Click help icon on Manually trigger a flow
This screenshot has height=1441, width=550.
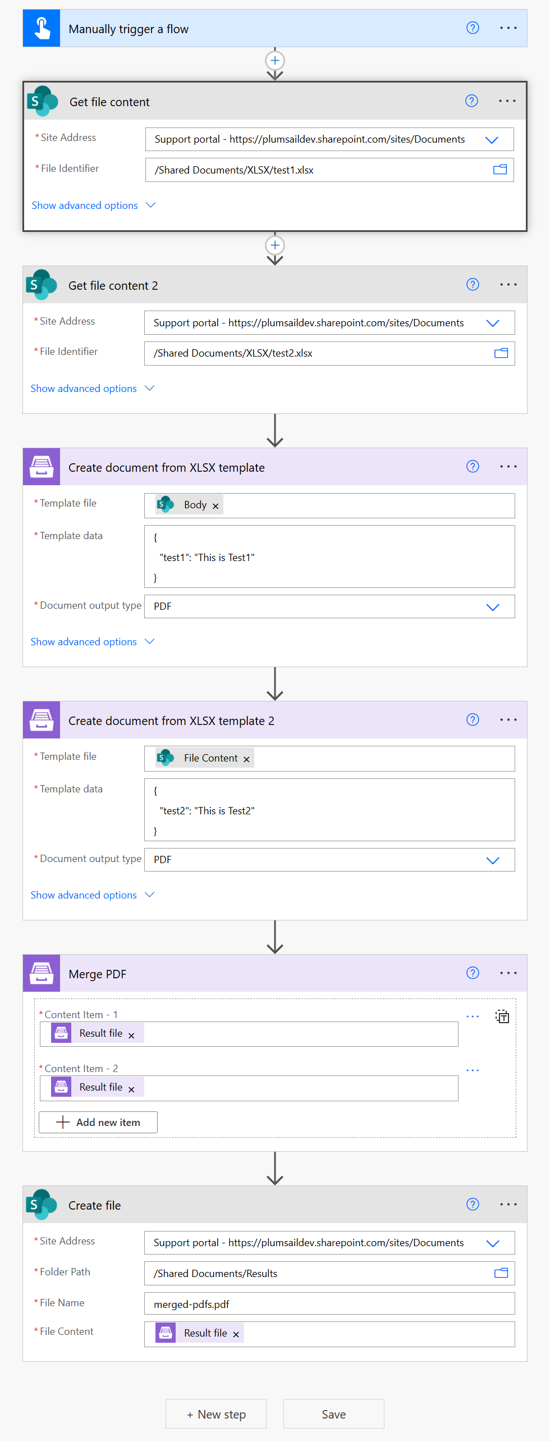pyautogui.click(x=473, y=28)
